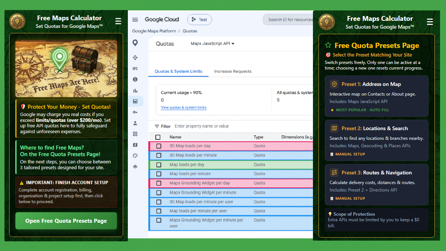This screenshot has width=446, height=251.
Task: Open the Maps JavaScript API dropdown
Action: pyautogui.click(x=213, y=44)
